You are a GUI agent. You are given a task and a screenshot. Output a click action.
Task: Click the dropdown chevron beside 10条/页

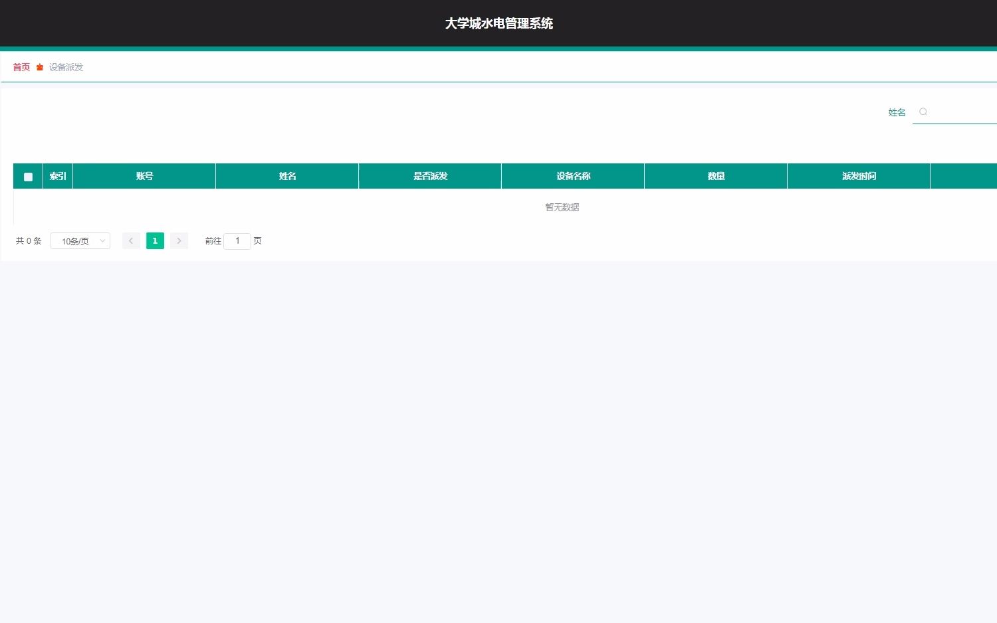(102, 240)
